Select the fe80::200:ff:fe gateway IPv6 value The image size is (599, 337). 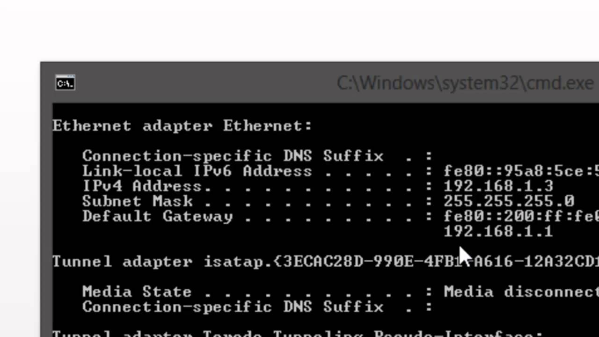[x=520, y=216]
